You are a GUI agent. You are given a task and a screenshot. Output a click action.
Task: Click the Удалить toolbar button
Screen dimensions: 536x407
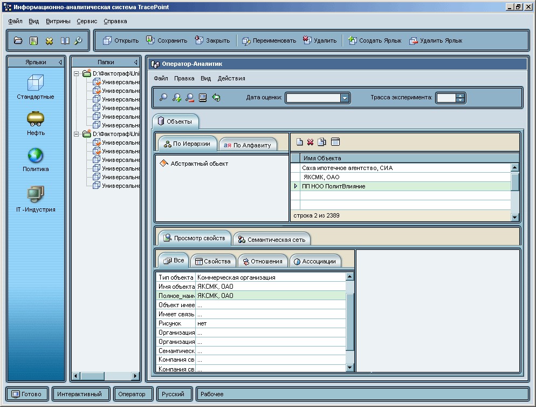(320, 40)
